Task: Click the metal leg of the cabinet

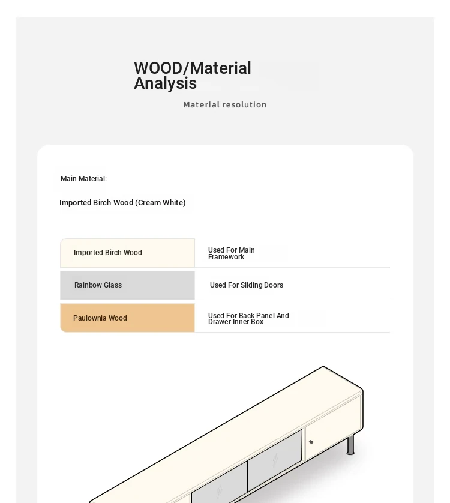Action: [350, 445]
